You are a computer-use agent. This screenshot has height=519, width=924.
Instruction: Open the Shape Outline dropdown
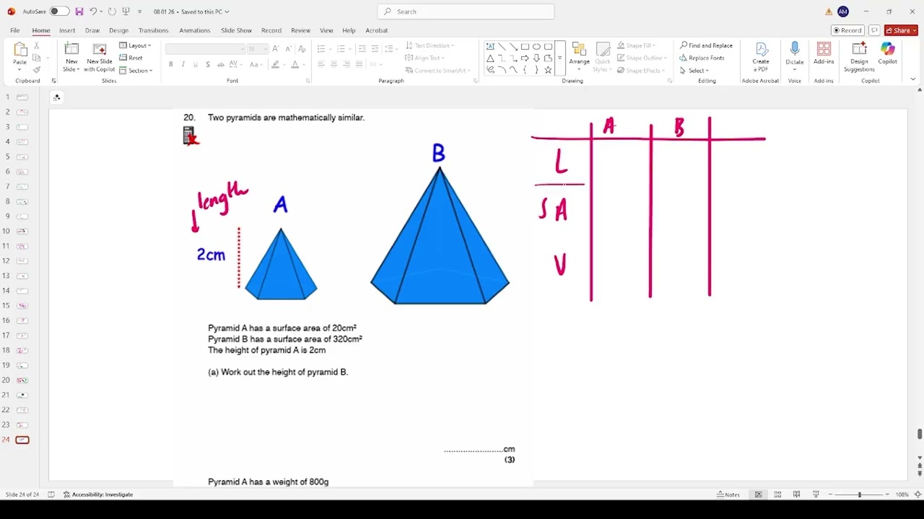(642, 58)
